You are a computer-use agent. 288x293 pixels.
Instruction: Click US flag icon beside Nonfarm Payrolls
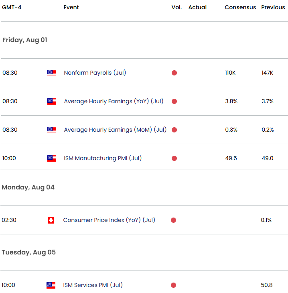tap(52, 73)
